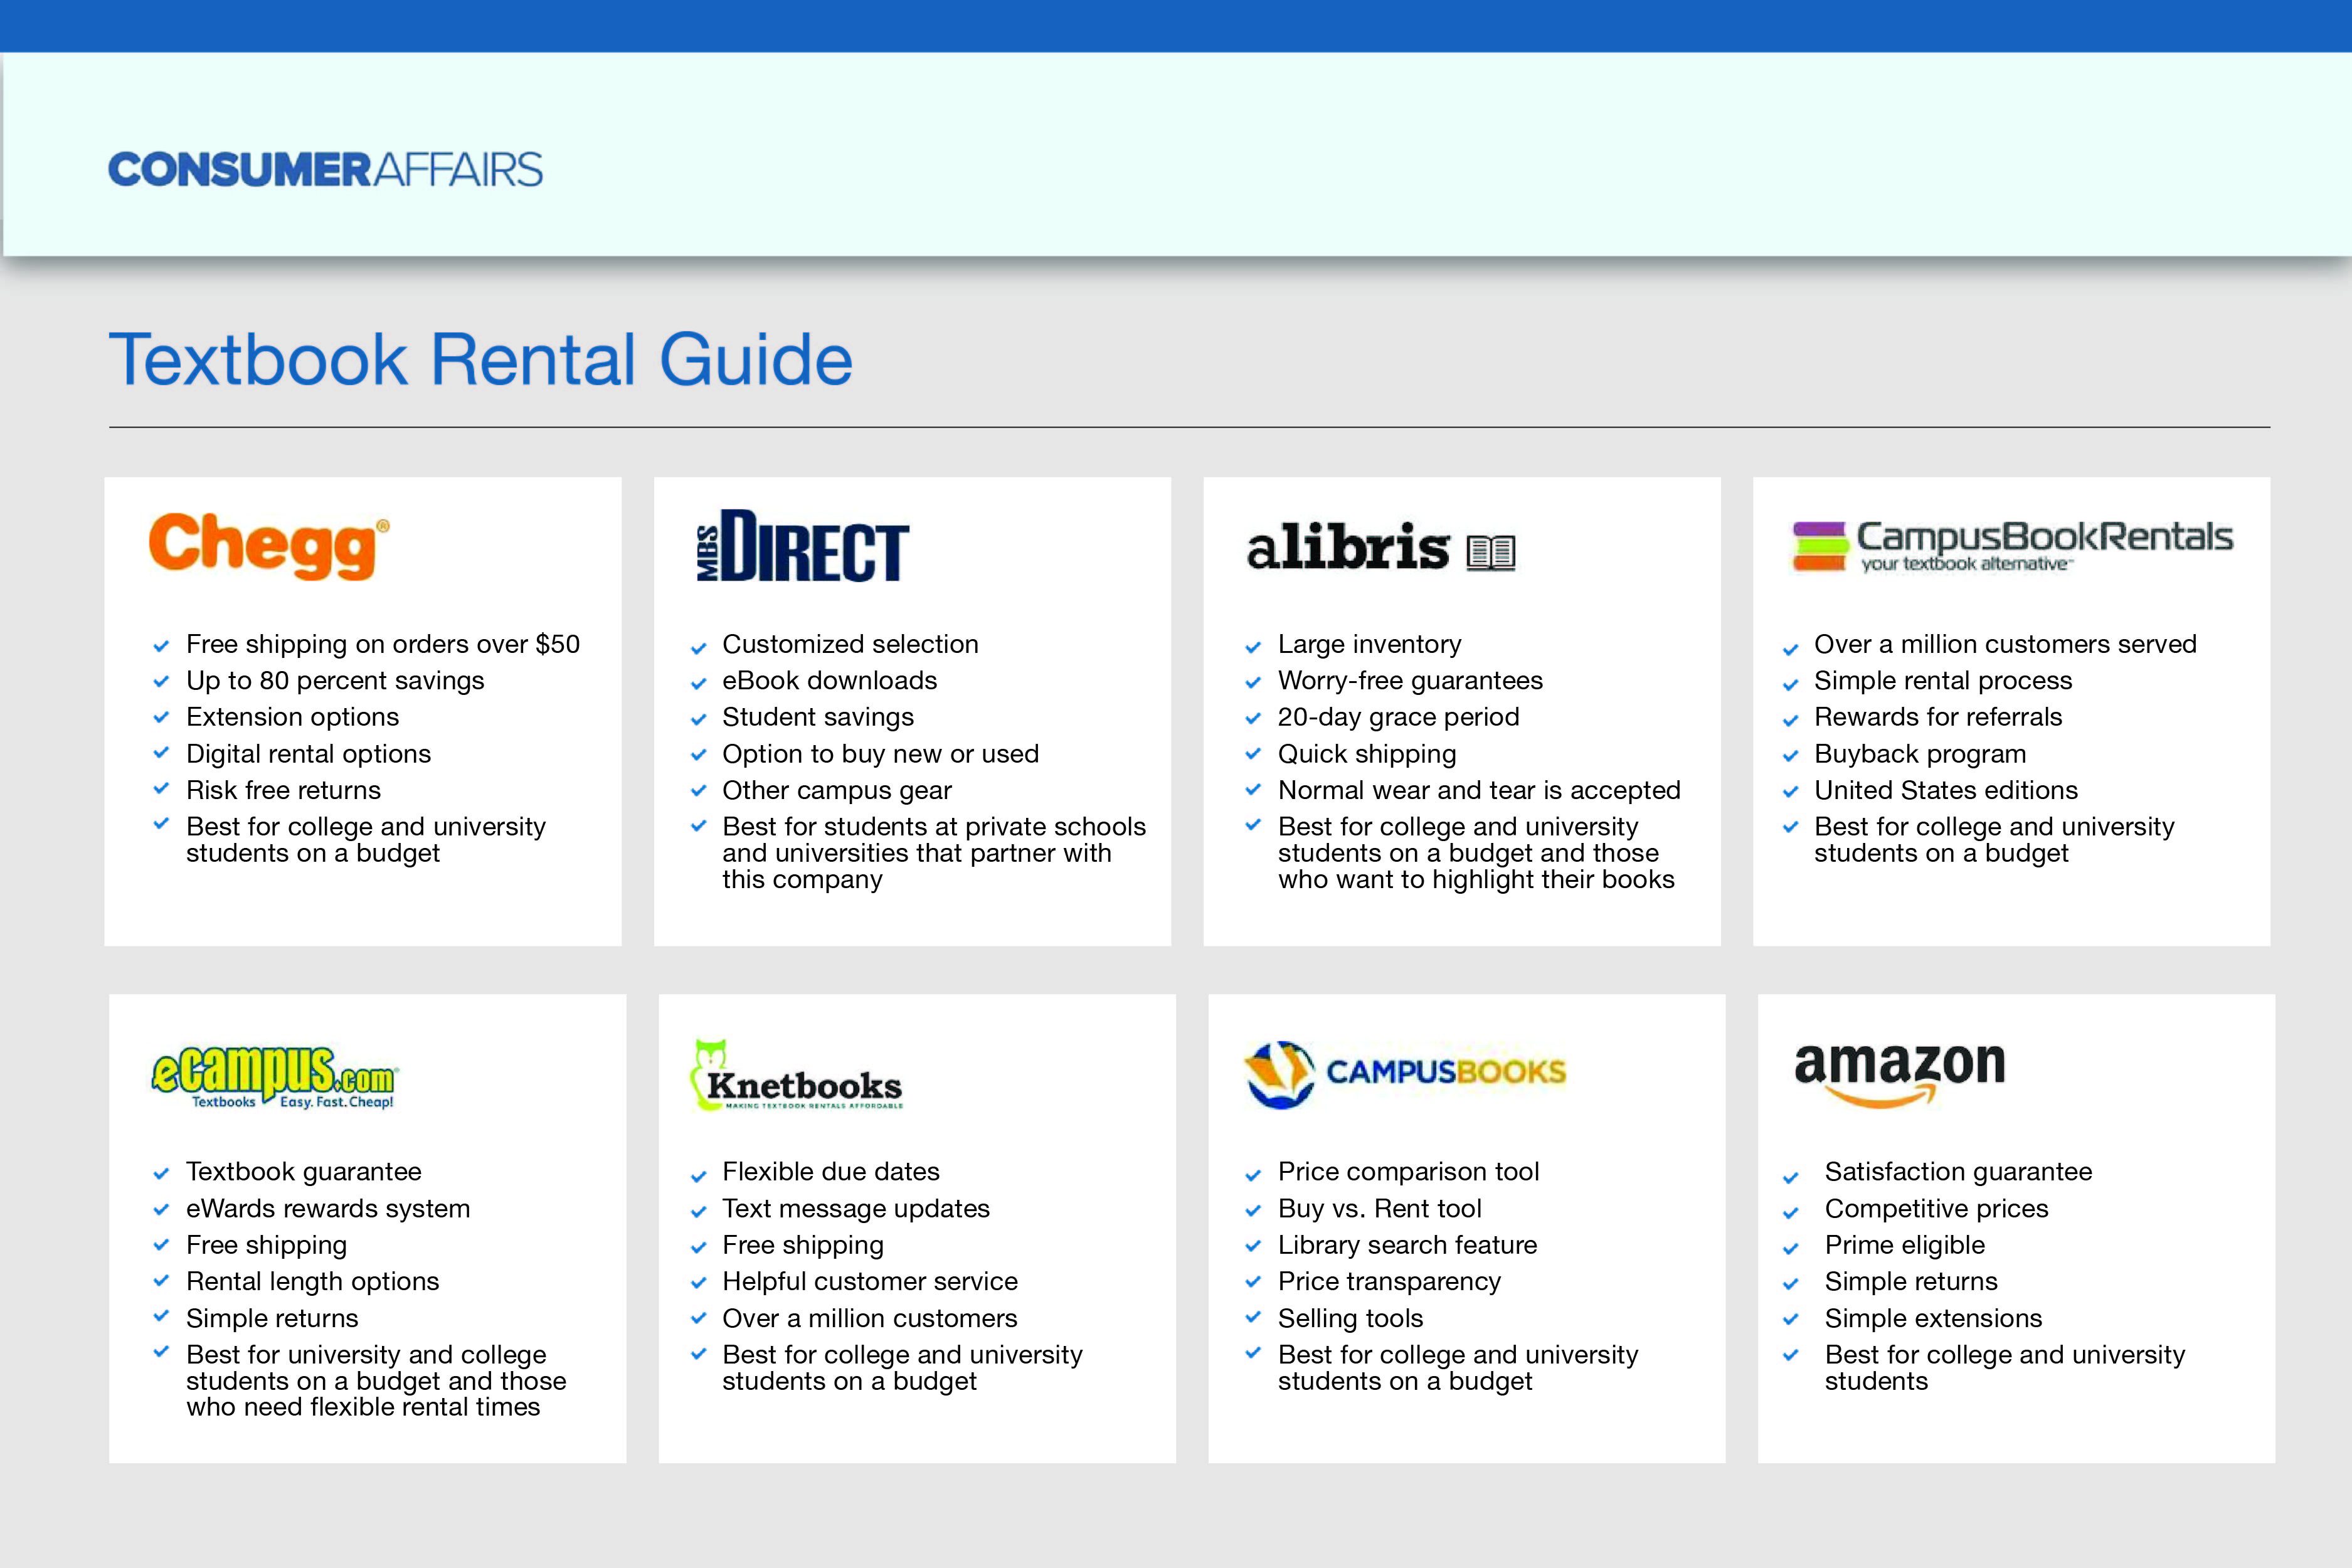Click checkmark beside Text message updates
Screen dimensions: 2352x1568
click(x=699, y=1212)
